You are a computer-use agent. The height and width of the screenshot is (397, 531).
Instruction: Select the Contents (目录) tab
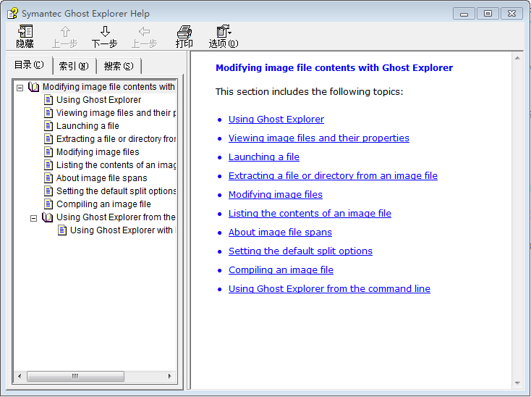coord(29,65)
